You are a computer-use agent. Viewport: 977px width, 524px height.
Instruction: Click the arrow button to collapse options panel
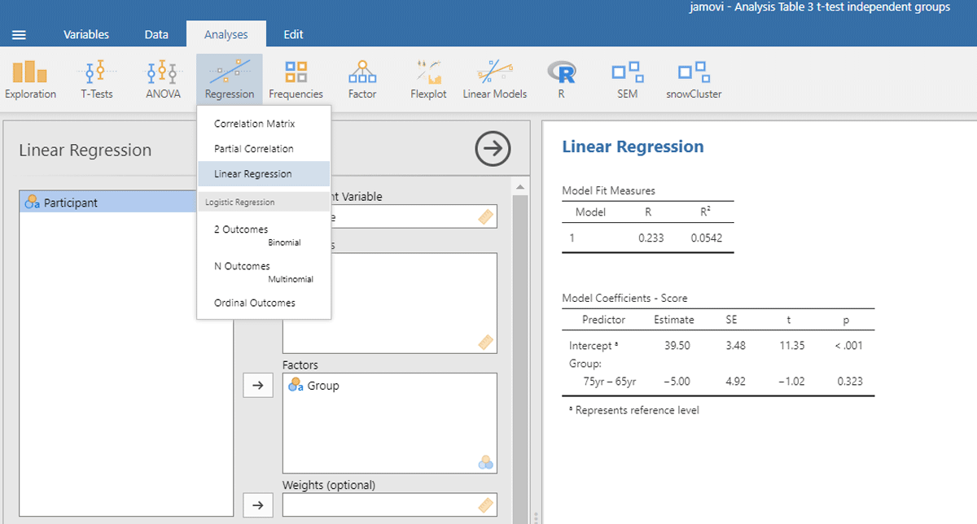tap(492, 150)
